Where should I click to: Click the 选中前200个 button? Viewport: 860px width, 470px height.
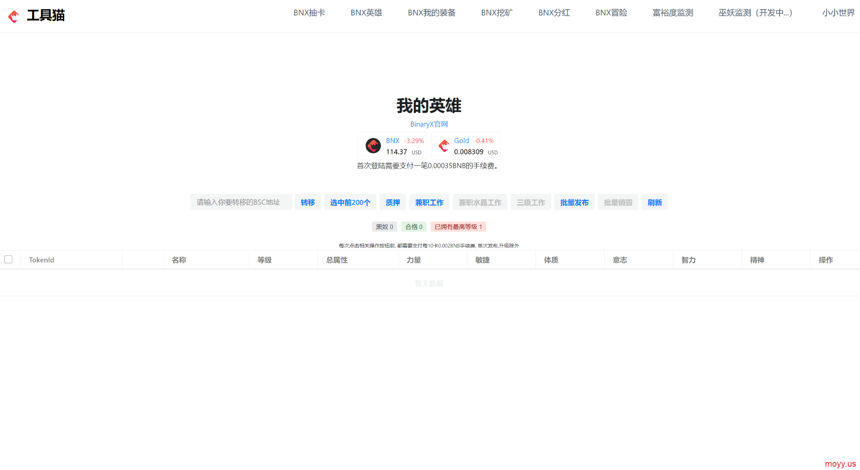pos(350,202)
